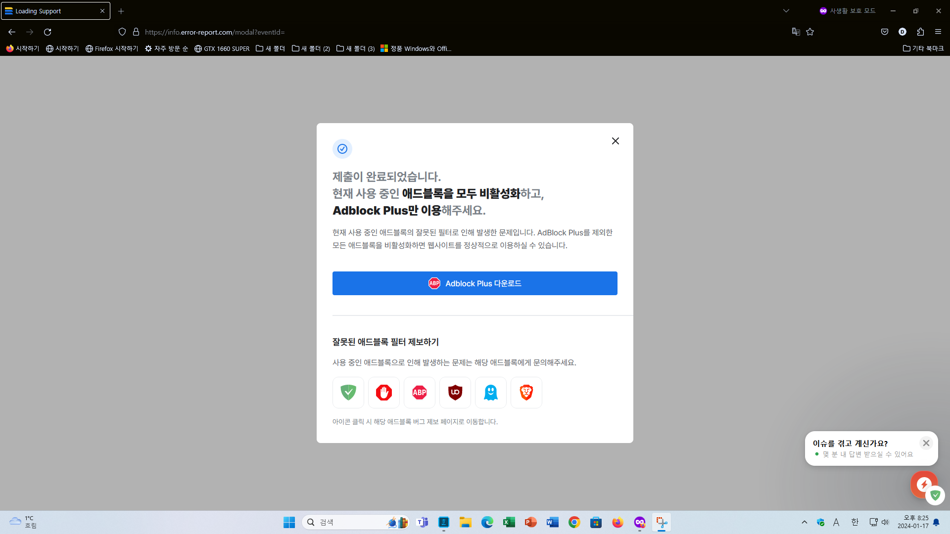The width and height of the screenshot is (950, 534).
Task: Select the ABP adblock icon
Action: (419, 392)
